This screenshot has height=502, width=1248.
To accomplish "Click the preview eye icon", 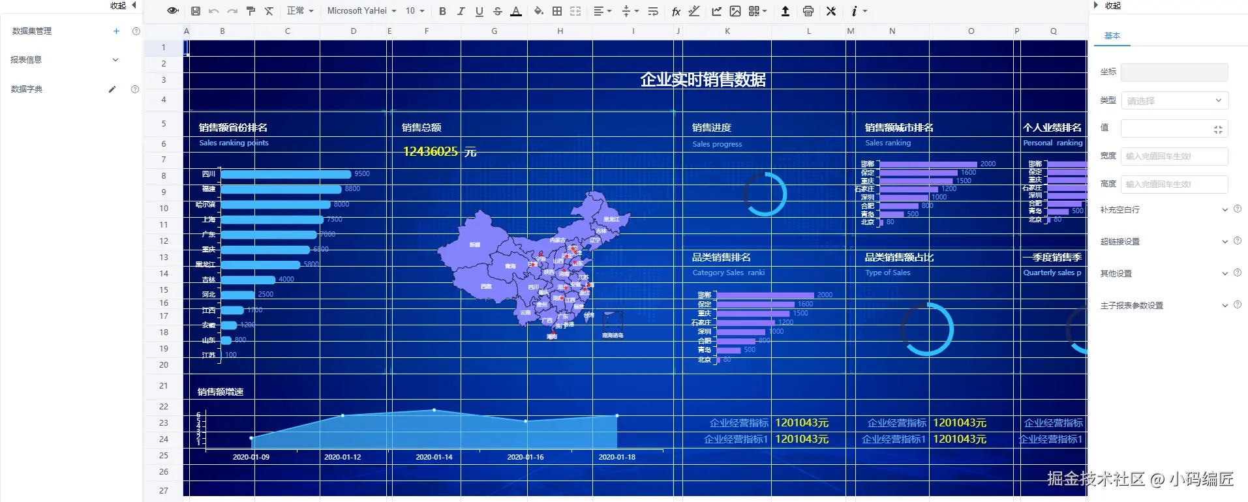I will pyautogui.click(x=173, y=11).
